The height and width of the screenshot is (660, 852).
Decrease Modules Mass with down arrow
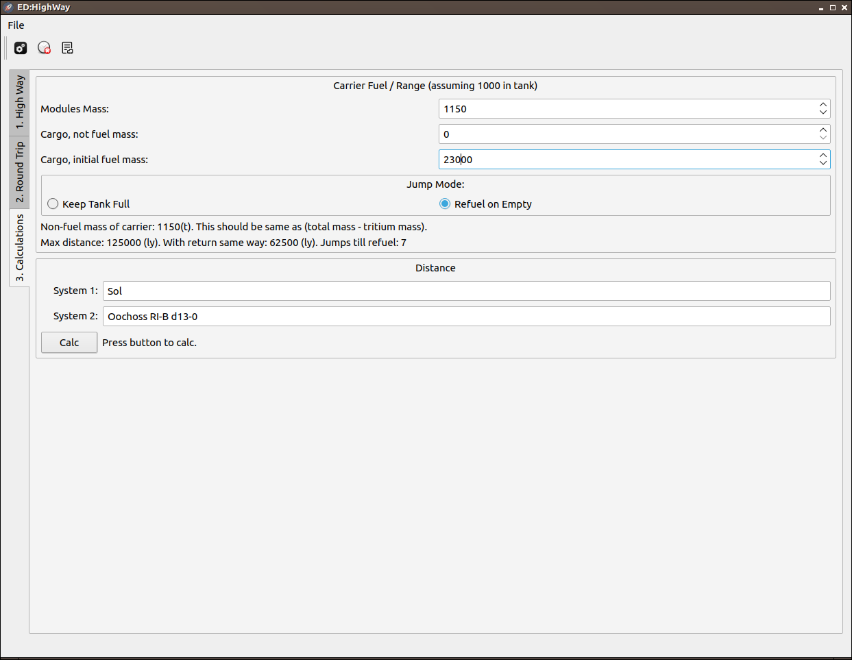coord(823,112)
